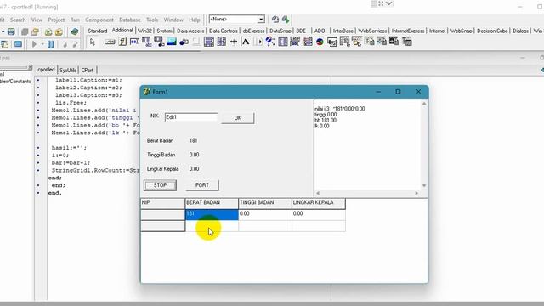Switch to the SysUtils editor tab

[68, 70]
